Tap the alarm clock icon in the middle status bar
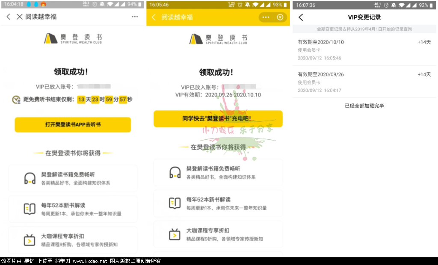Viewport: 438px width, 265px height. (x=240, y=5)
